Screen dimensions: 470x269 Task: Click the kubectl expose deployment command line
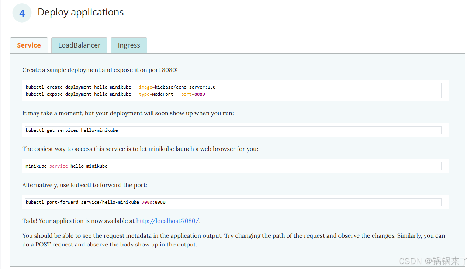tap(115, 94)
